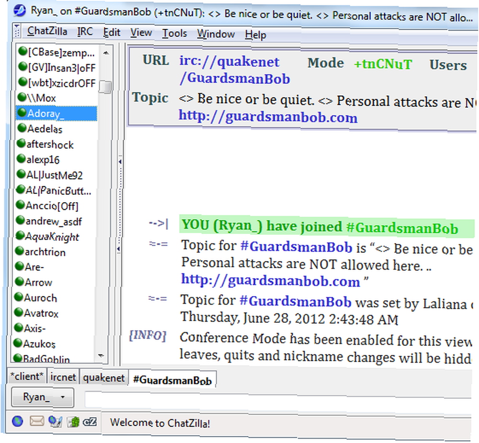The image size is (479, 443).
Task: Select user BadGoblin in the user list
Action: tap(54, 359)
